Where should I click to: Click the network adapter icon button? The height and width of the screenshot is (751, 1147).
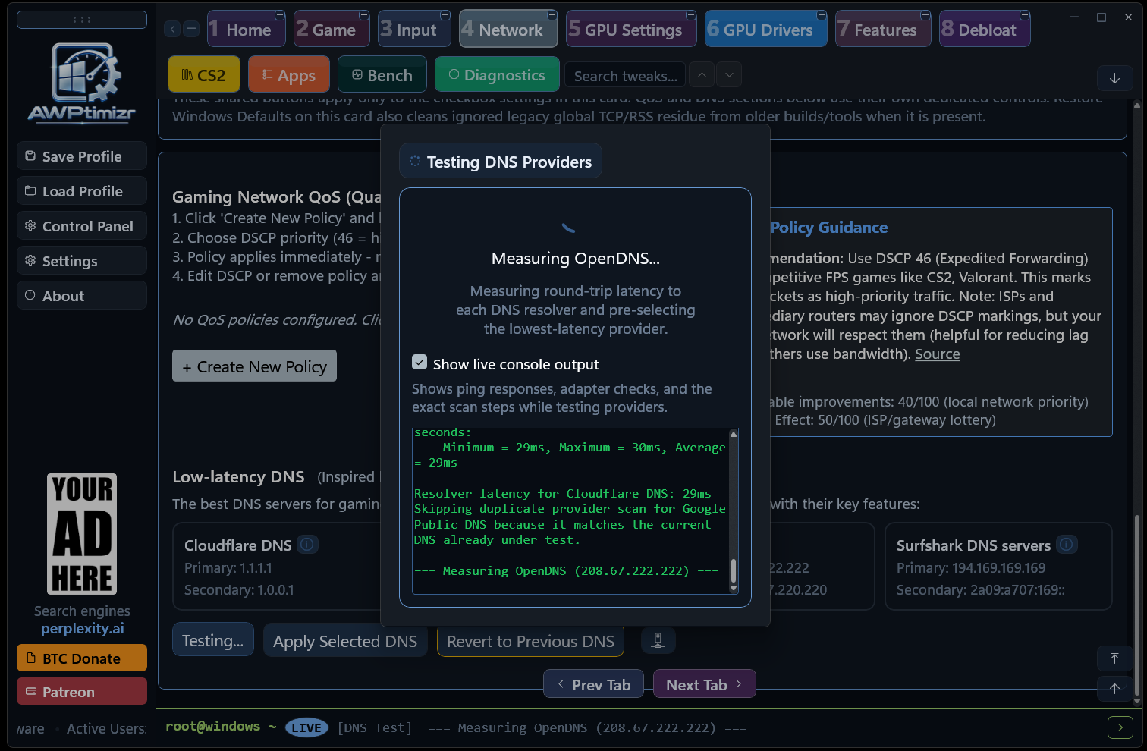tap(658, 640)
